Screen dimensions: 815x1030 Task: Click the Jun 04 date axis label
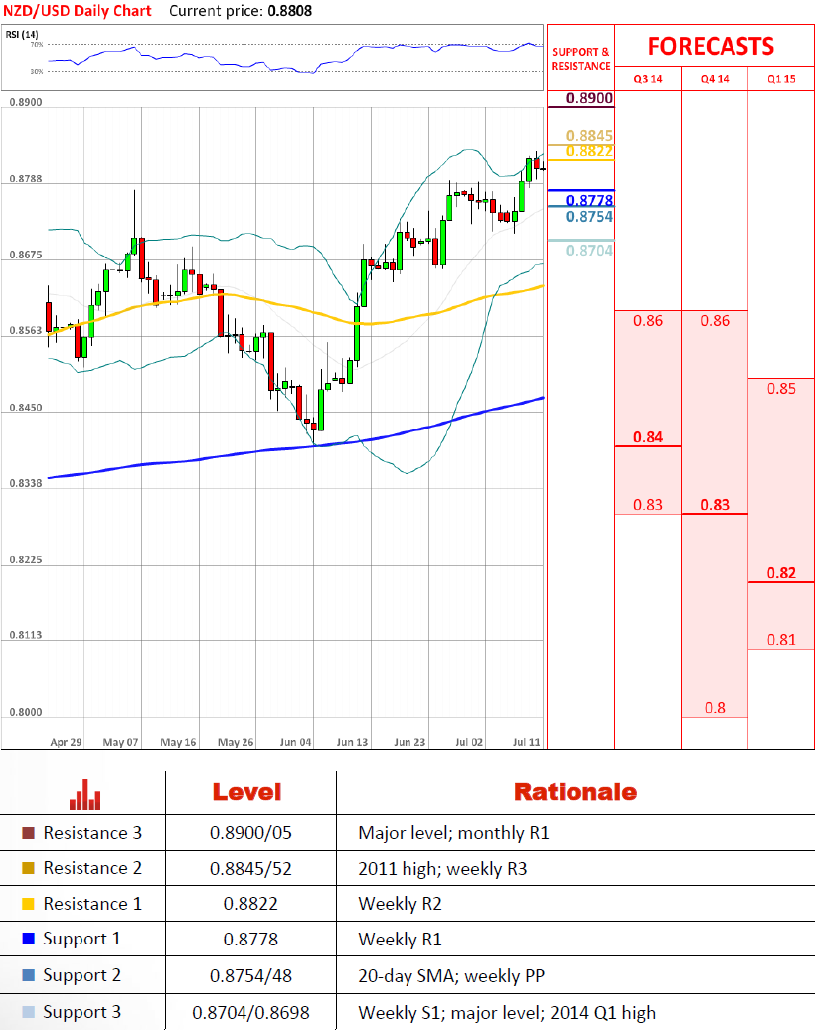(295, 742)
